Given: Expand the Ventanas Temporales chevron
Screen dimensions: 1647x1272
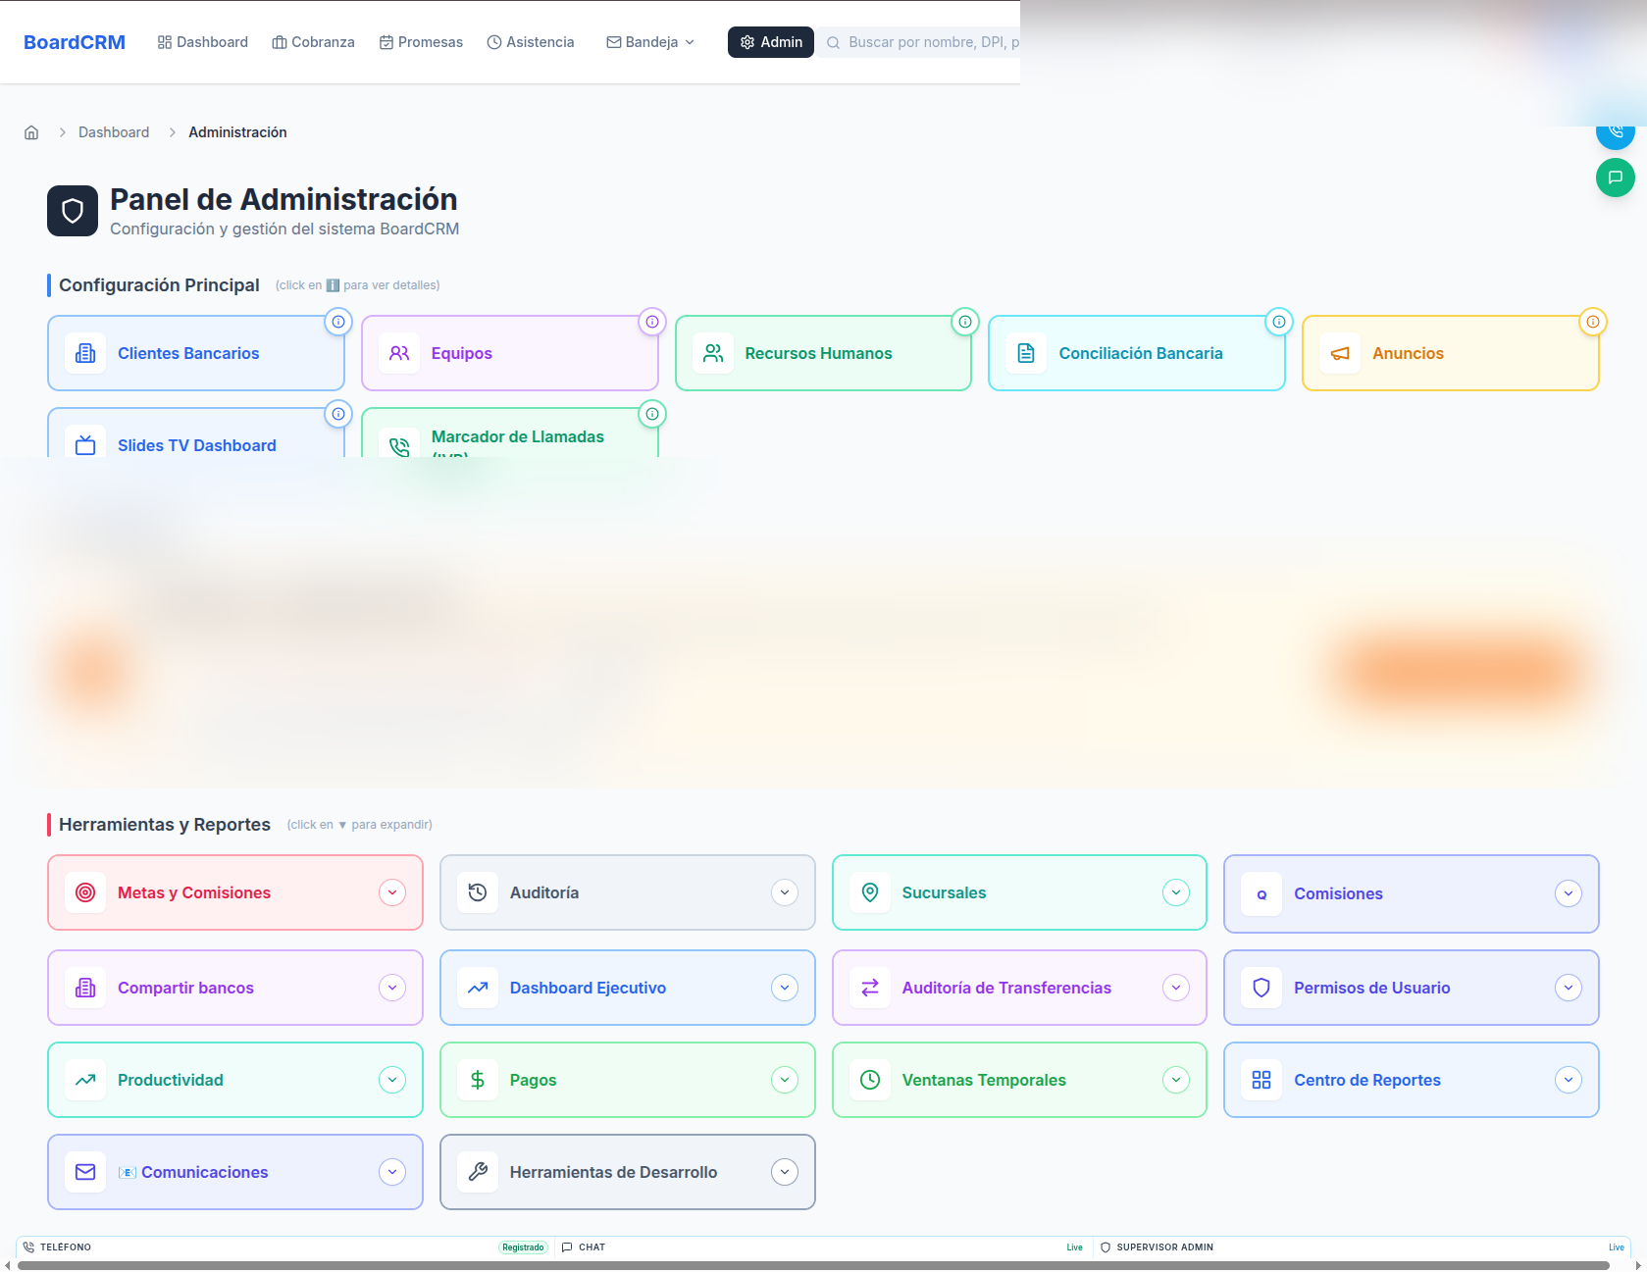Looking at the screenshot, I should (x=1176, y=1080).
